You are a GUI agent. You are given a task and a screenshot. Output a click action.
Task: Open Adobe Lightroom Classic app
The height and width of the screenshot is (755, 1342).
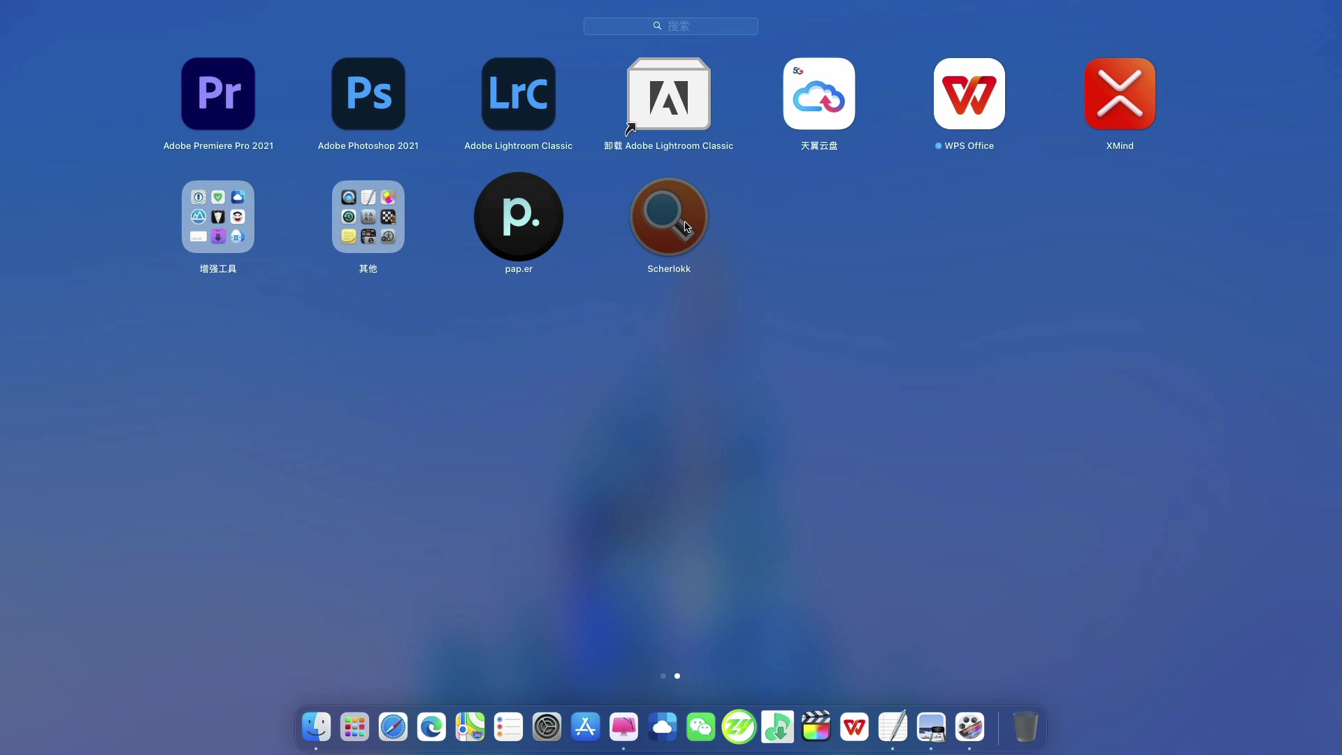pyautogui.click(x=519, y=94)
